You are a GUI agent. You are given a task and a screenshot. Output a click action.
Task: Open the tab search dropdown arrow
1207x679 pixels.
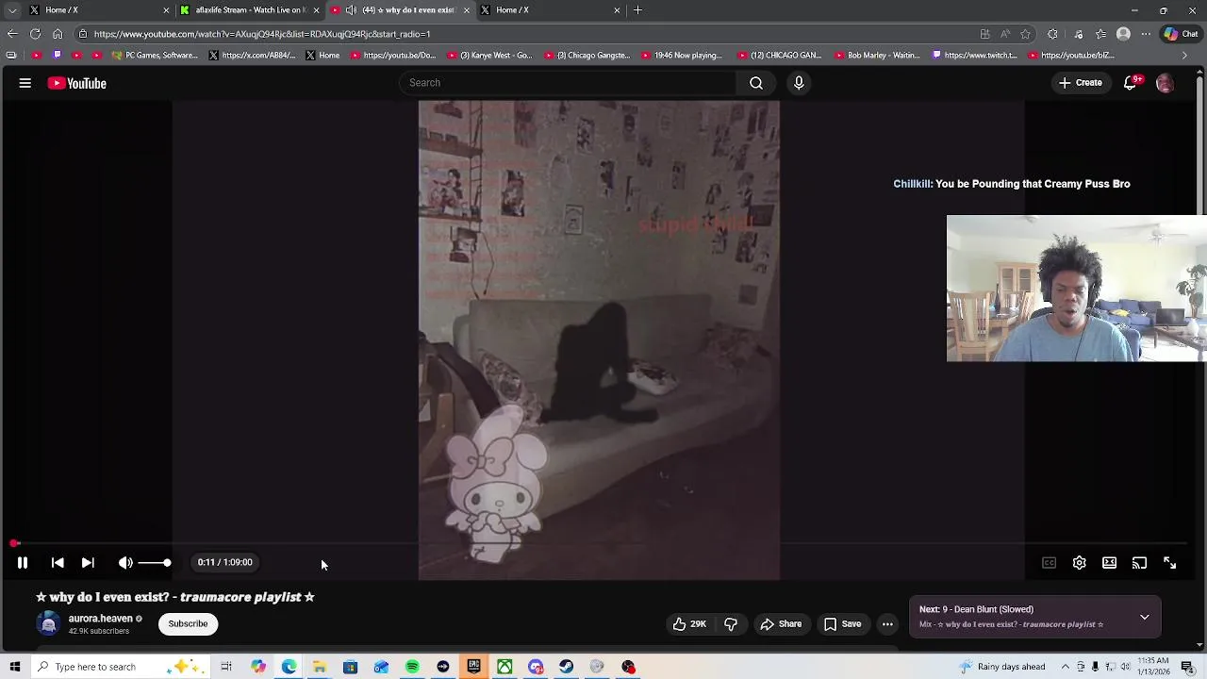12,10
